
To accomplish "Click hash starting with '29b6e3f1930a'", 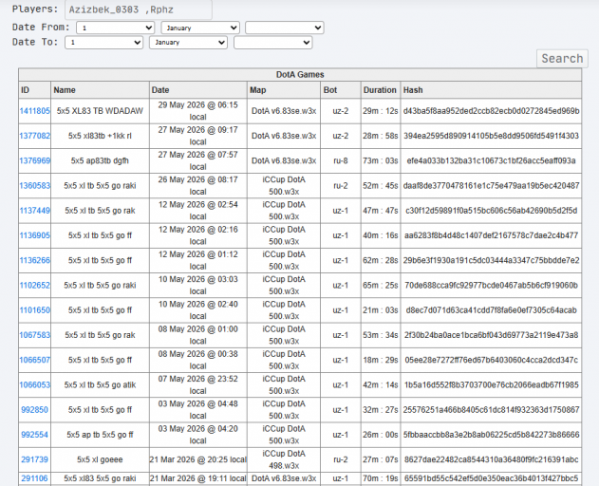I will click(491, 260).
